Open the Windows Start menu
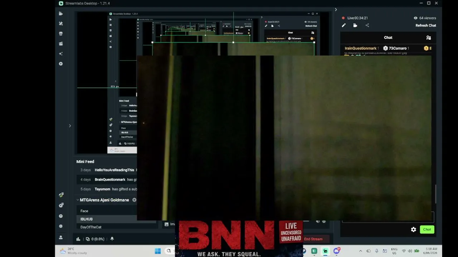Viewport: 458px width, 257px height. pyautogui.click(x=158, y=251)
